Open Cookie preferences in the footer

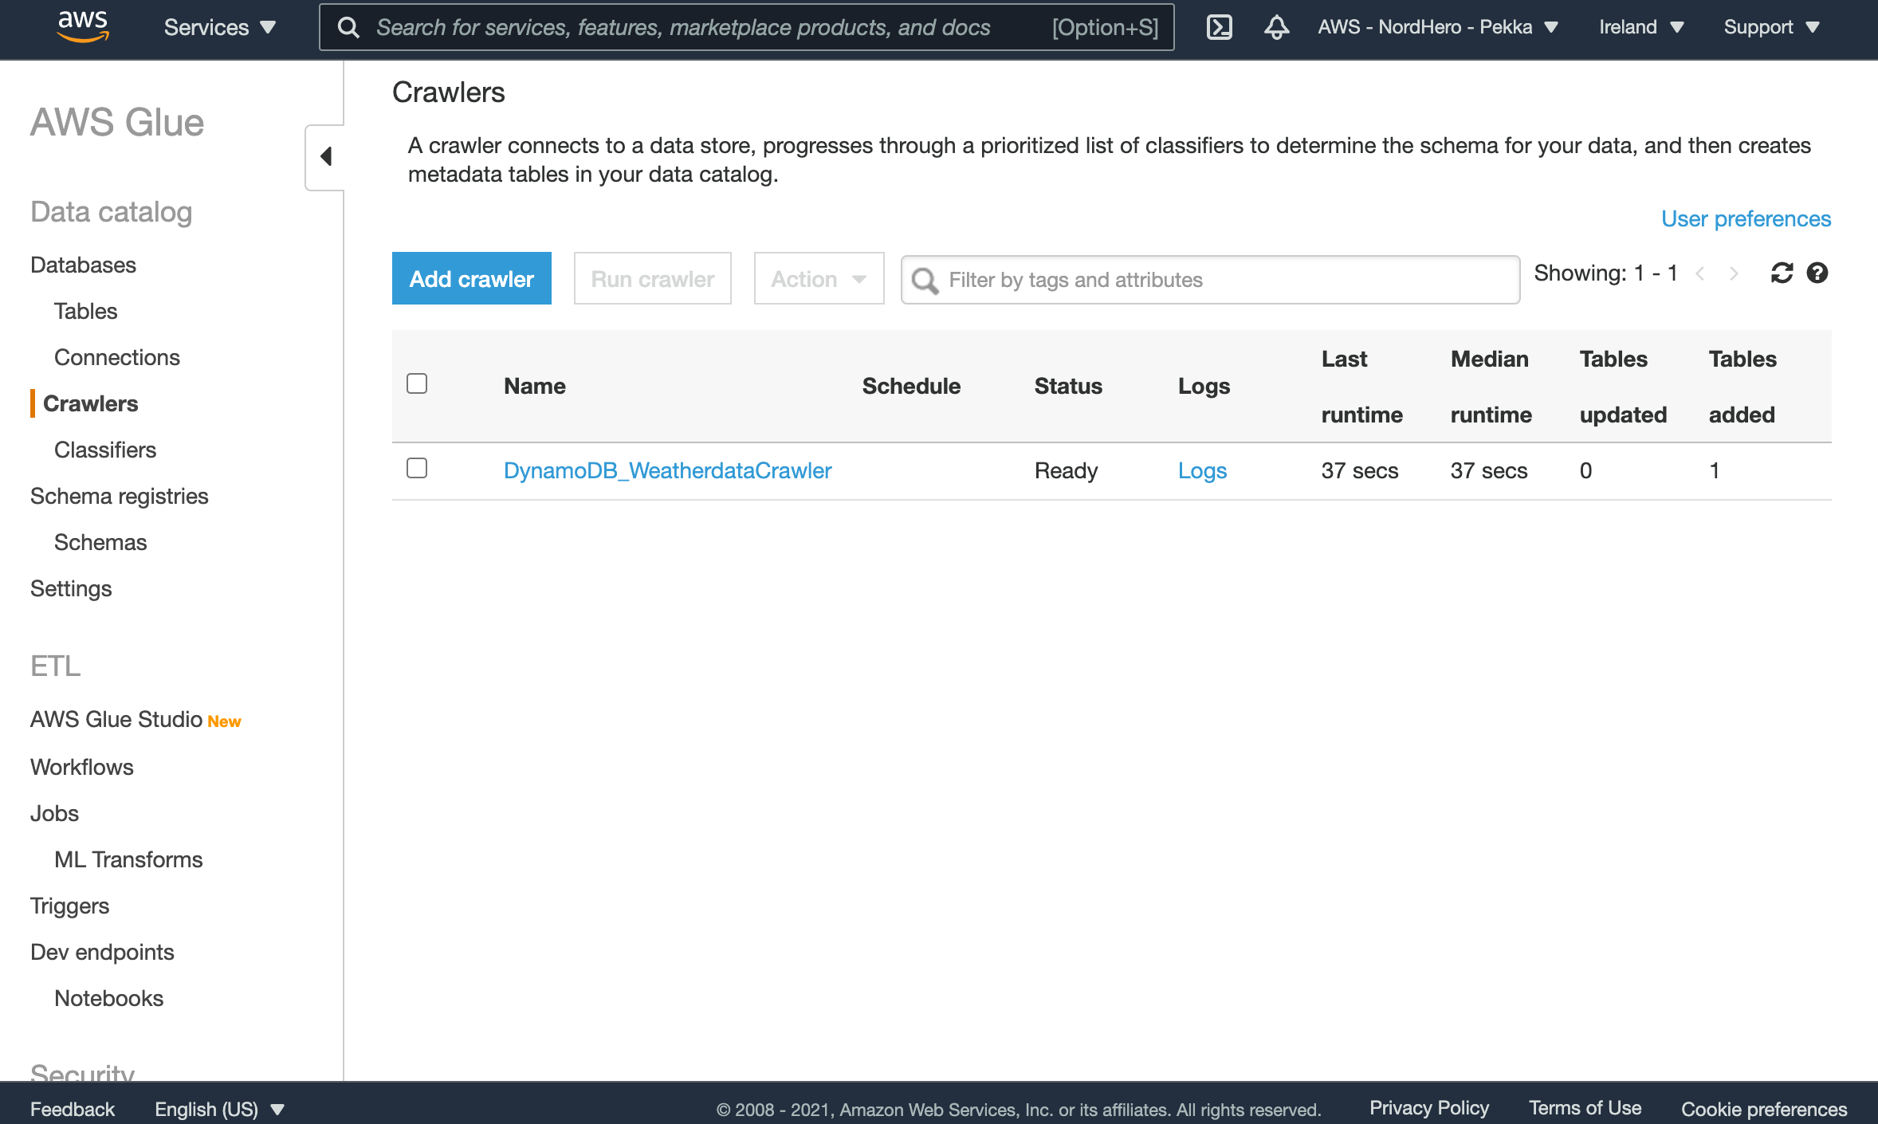(1763, 1109)
